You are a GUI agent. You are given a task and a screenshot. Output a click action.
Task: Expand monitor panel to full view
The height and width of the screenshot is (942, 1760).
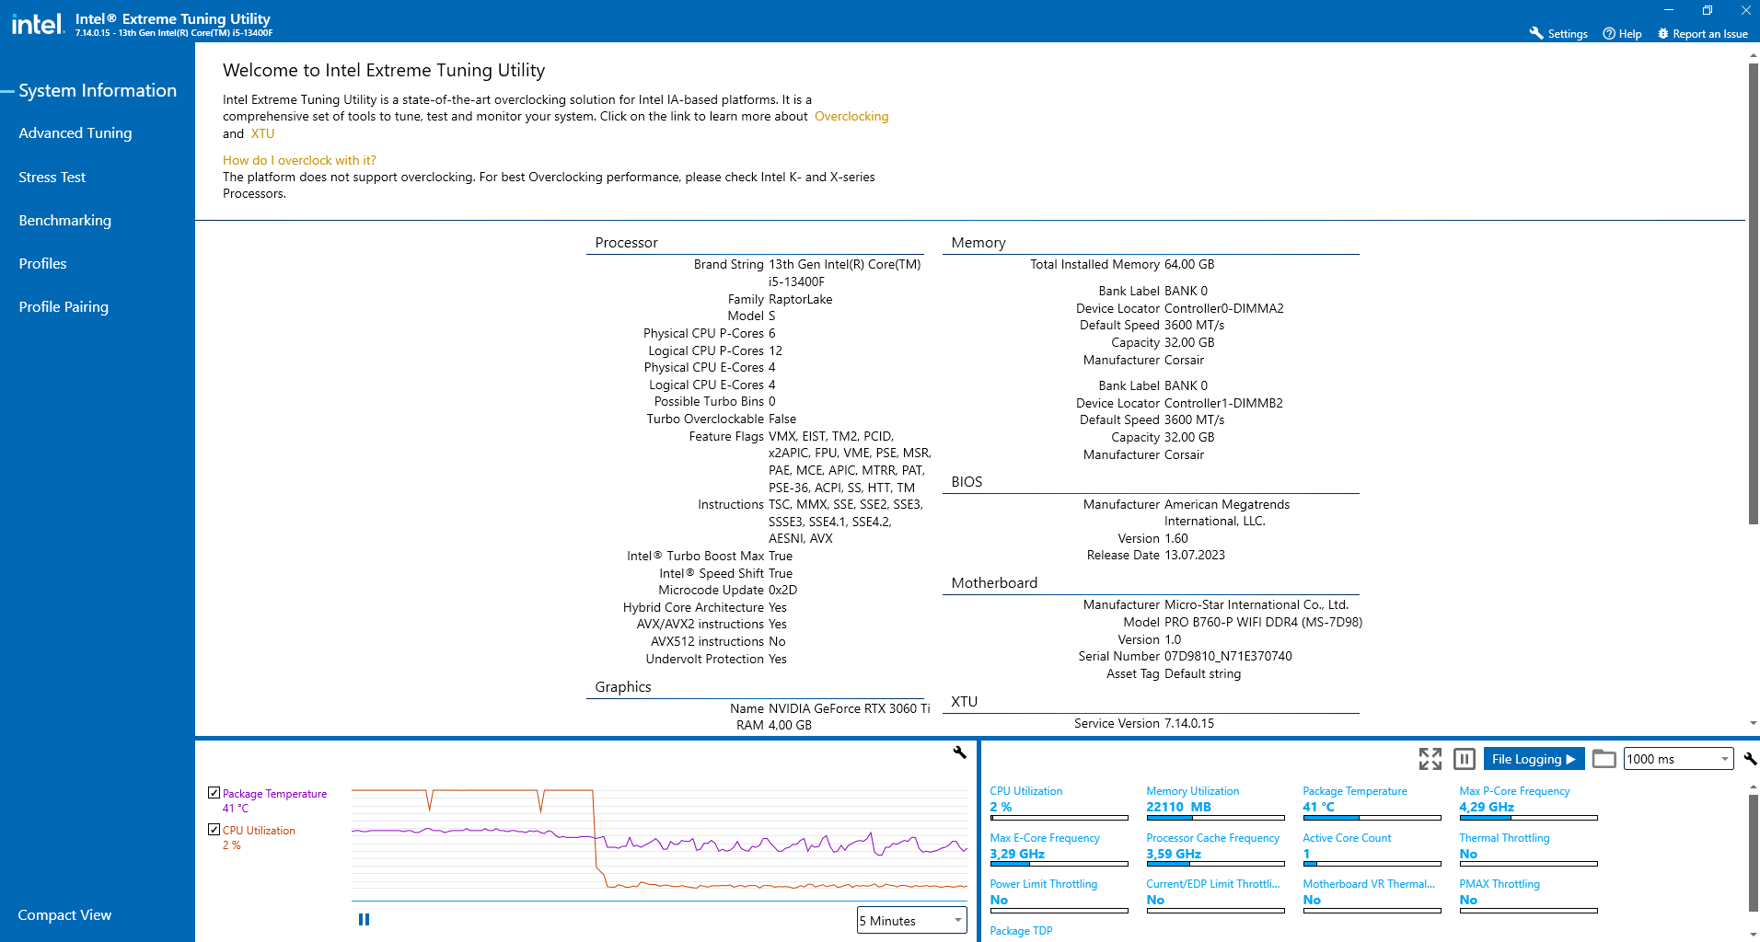(x=1430, y=759)
